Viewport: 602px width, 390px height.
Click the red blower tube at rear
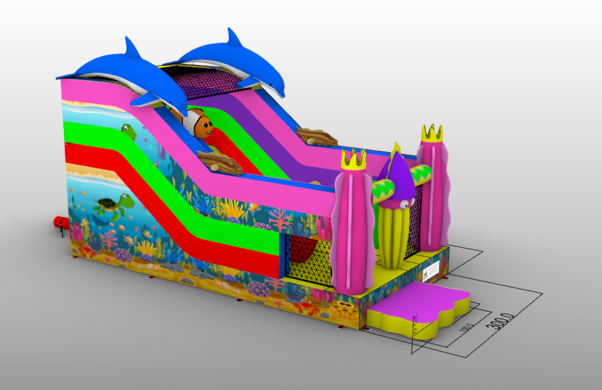coord(60,223)
